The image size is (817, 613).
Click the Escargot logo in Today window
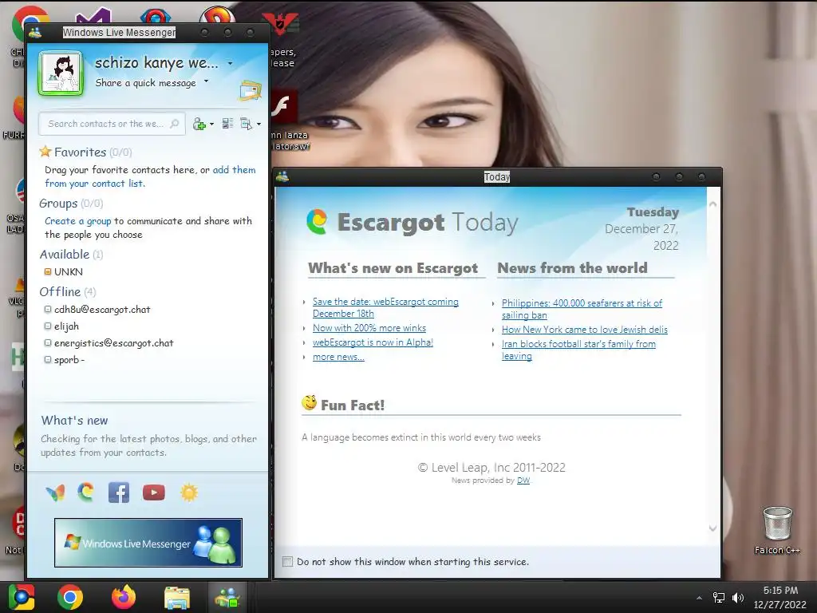[x=317, y=221]
